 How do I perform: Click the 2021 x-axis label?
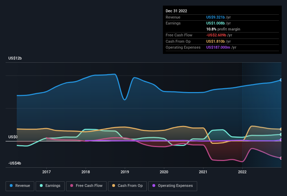[x=203, y=172]
